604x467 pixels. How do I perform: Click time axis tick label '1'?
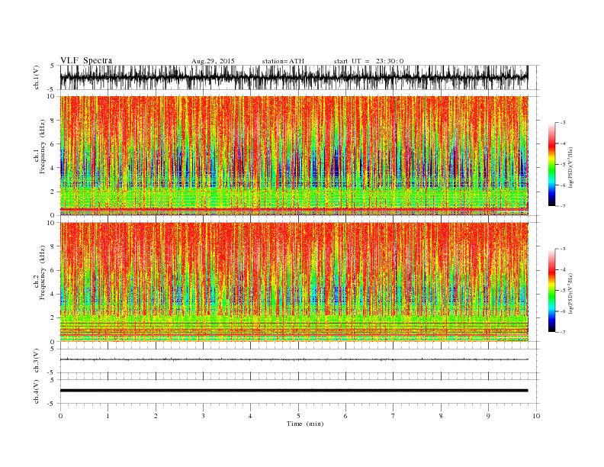[108, 416]
